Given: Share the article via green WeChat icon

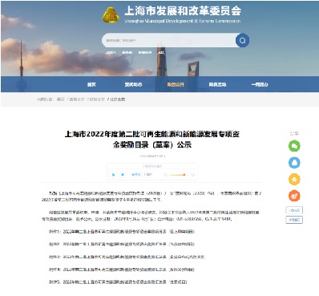Looking at the screenshot, I should coord(294,146).
